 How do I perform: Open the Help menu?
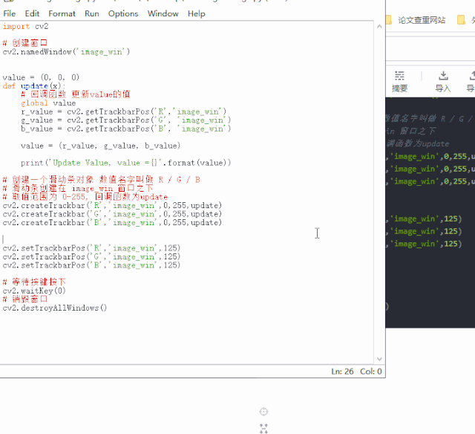[196, 13]
